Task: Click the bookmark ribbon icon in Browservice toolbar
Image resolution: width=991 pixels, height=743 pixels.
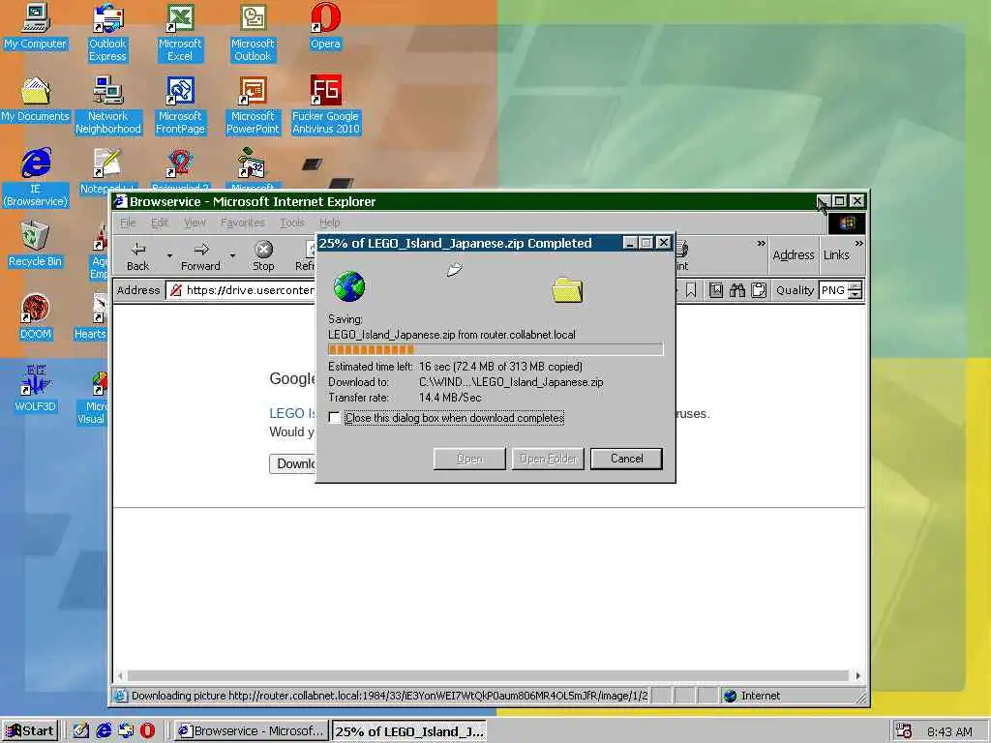Action: [x=691, y=290]
